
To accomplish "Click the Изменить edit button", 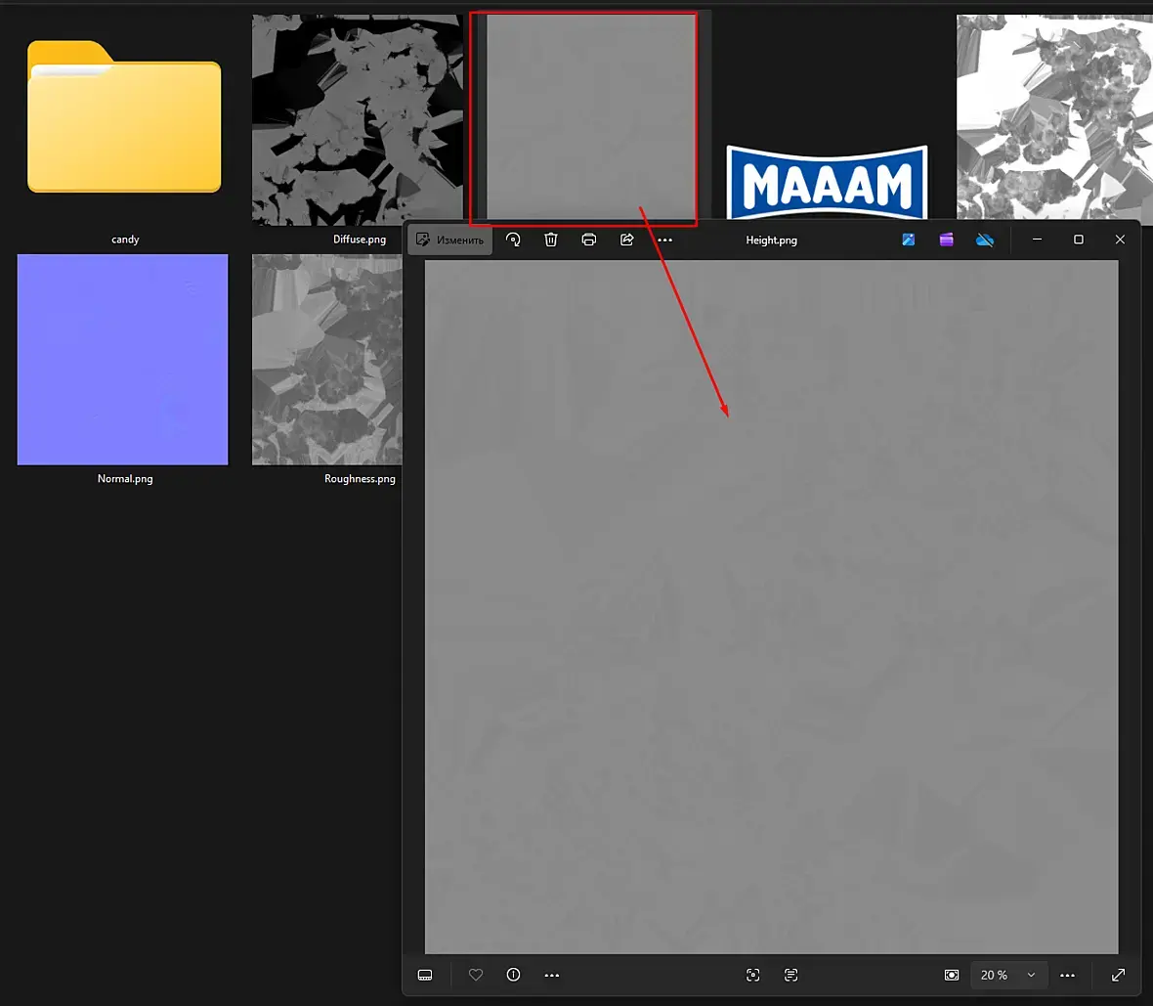I will [450, 240].
